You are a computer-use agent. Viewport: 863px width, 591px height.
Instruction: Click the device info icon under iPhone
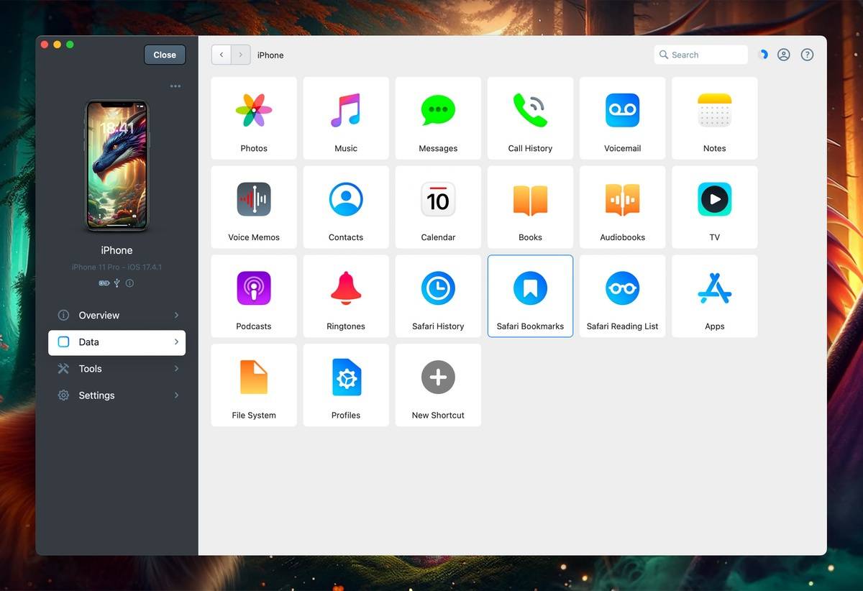tap(129, 283)
